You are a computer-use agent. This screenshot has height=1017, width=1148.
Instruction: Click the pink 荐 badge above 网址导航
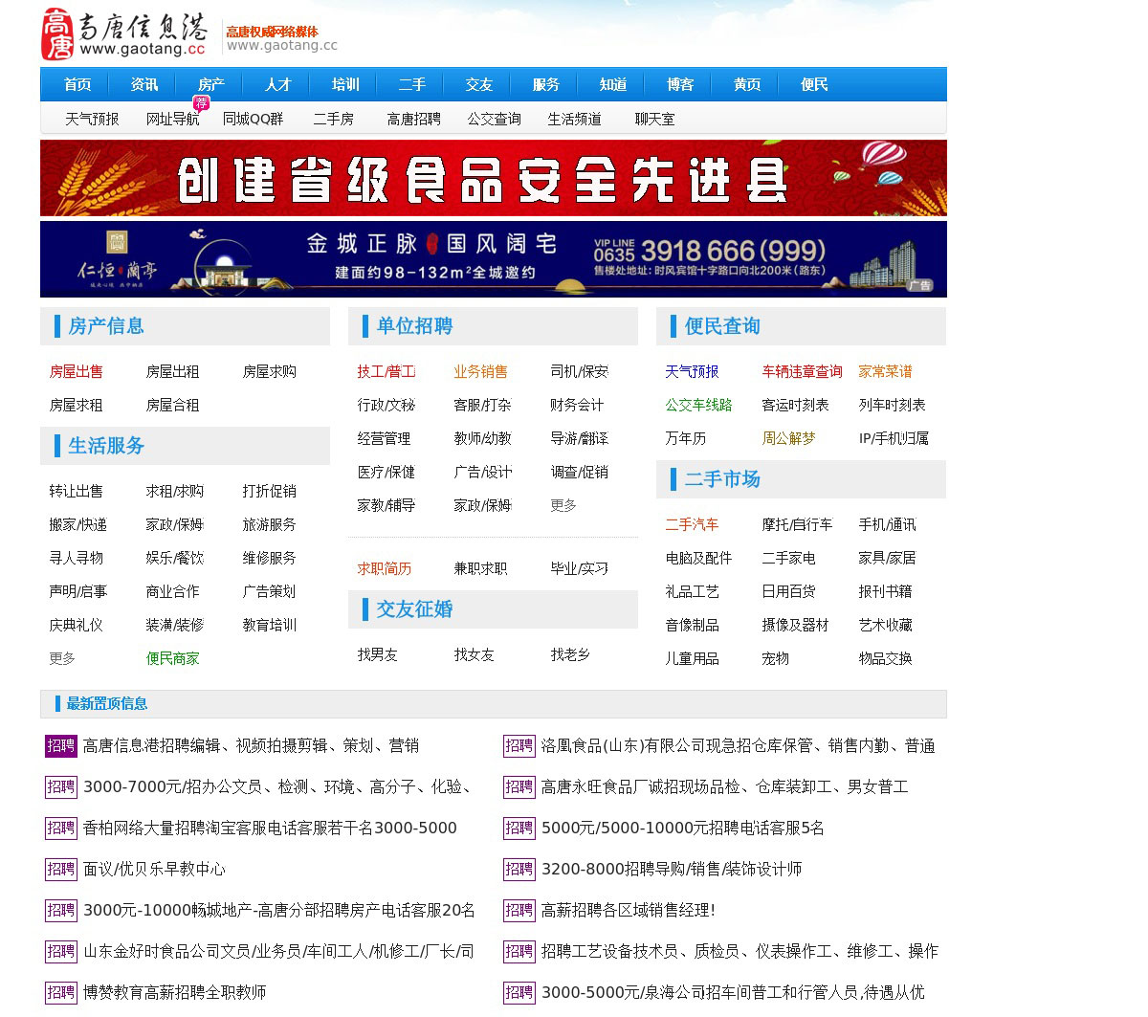coord(201,103)
